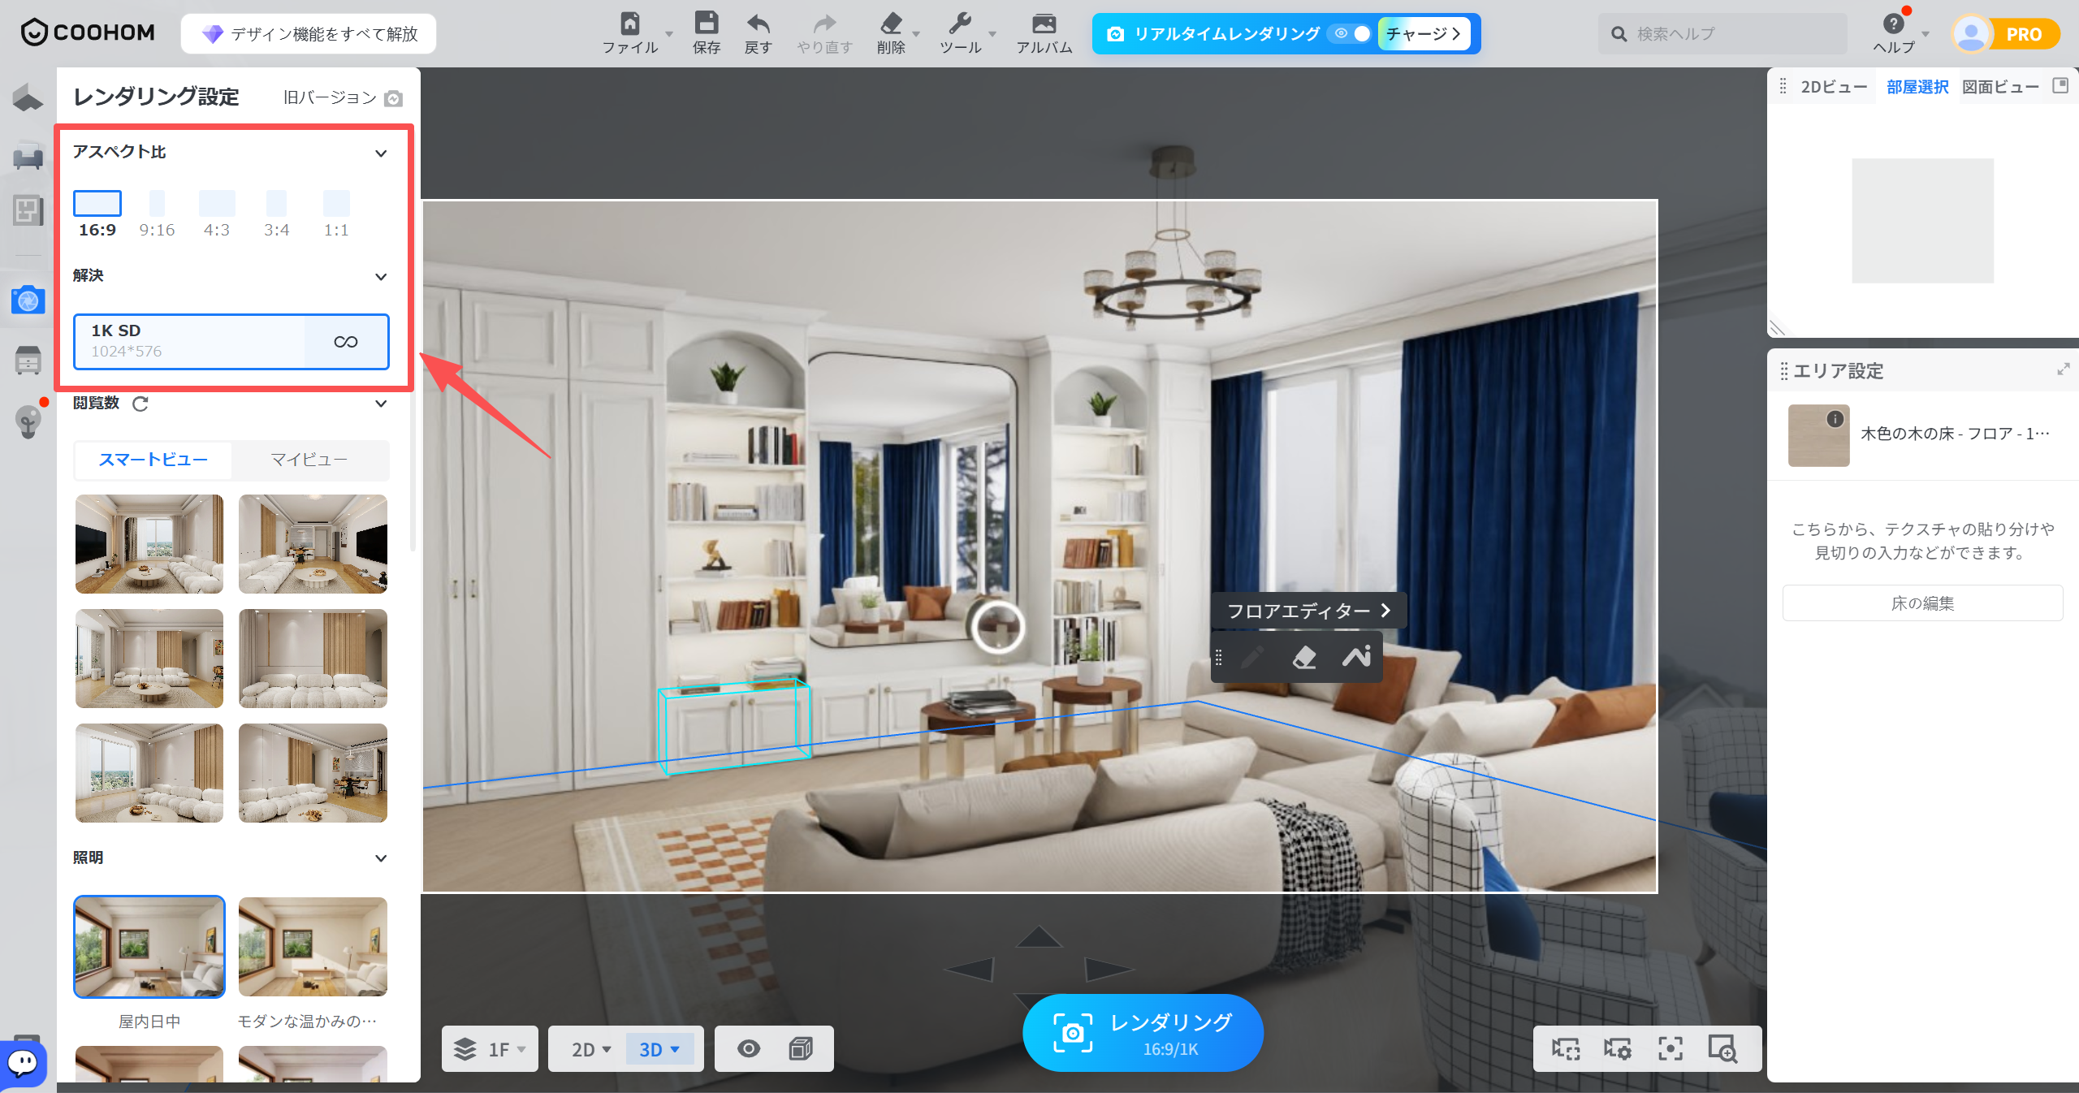Viewport: 2079px width, 1093px height.
Task: Open the 2Dビュー tab
Action: 1834,87
